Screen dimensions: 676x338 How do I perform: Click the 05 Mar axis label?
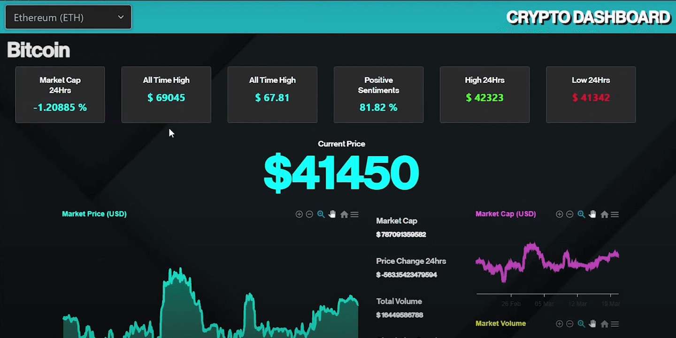click(x=544, y=304)
